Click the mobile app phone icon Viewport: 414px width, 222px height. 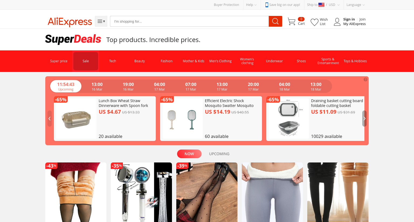click(x=267, y=5)
